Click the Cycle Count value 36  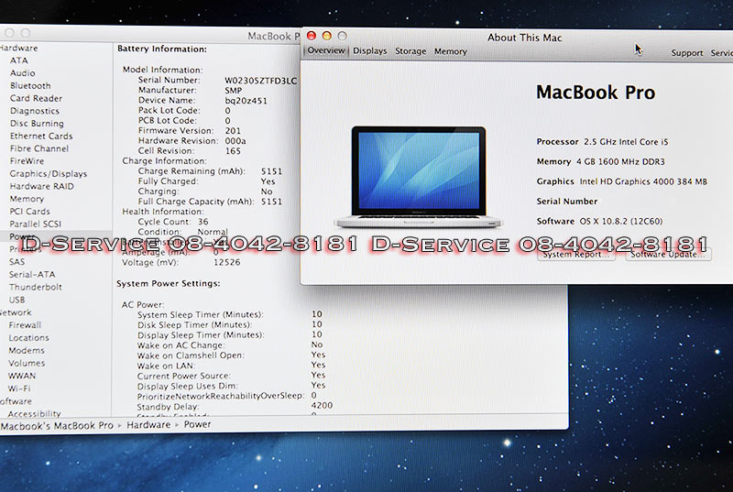coord(202,222)
